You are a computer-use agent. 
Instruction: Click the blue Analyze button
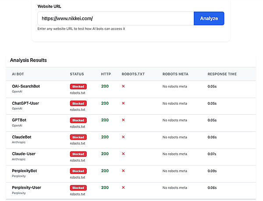coord(209,18)
